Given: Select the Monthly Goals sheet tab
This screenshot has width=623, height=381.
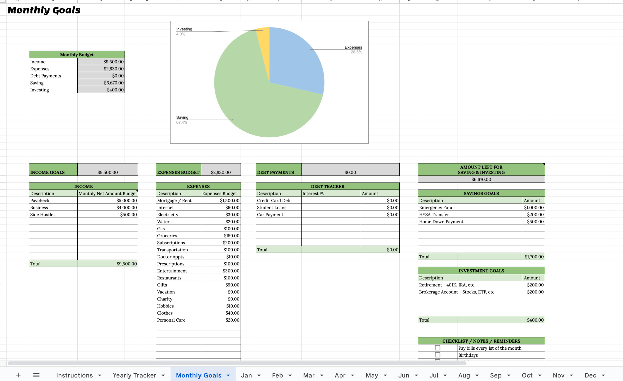Looking at the screenshot, I should (x=199, y=375).
